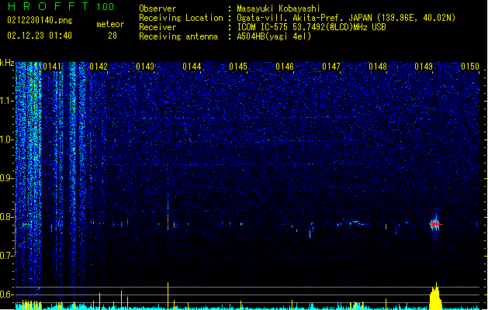Click the Receiving Location label
Screen dimensions: 488x310
click(181, 18)
